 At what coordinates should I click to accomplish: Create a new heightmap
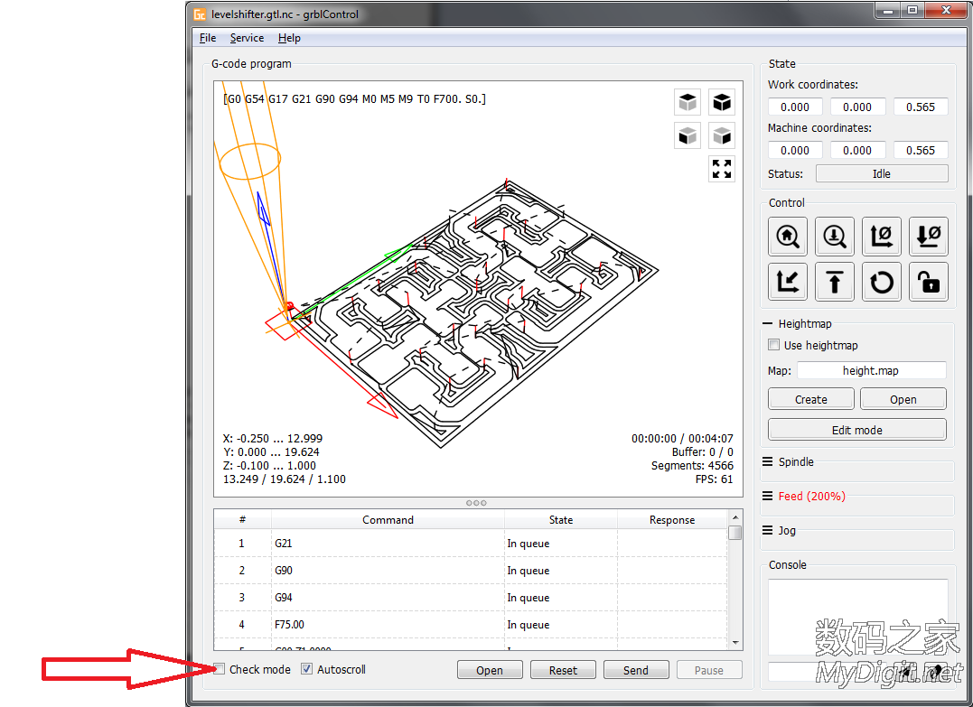(811, 399)
